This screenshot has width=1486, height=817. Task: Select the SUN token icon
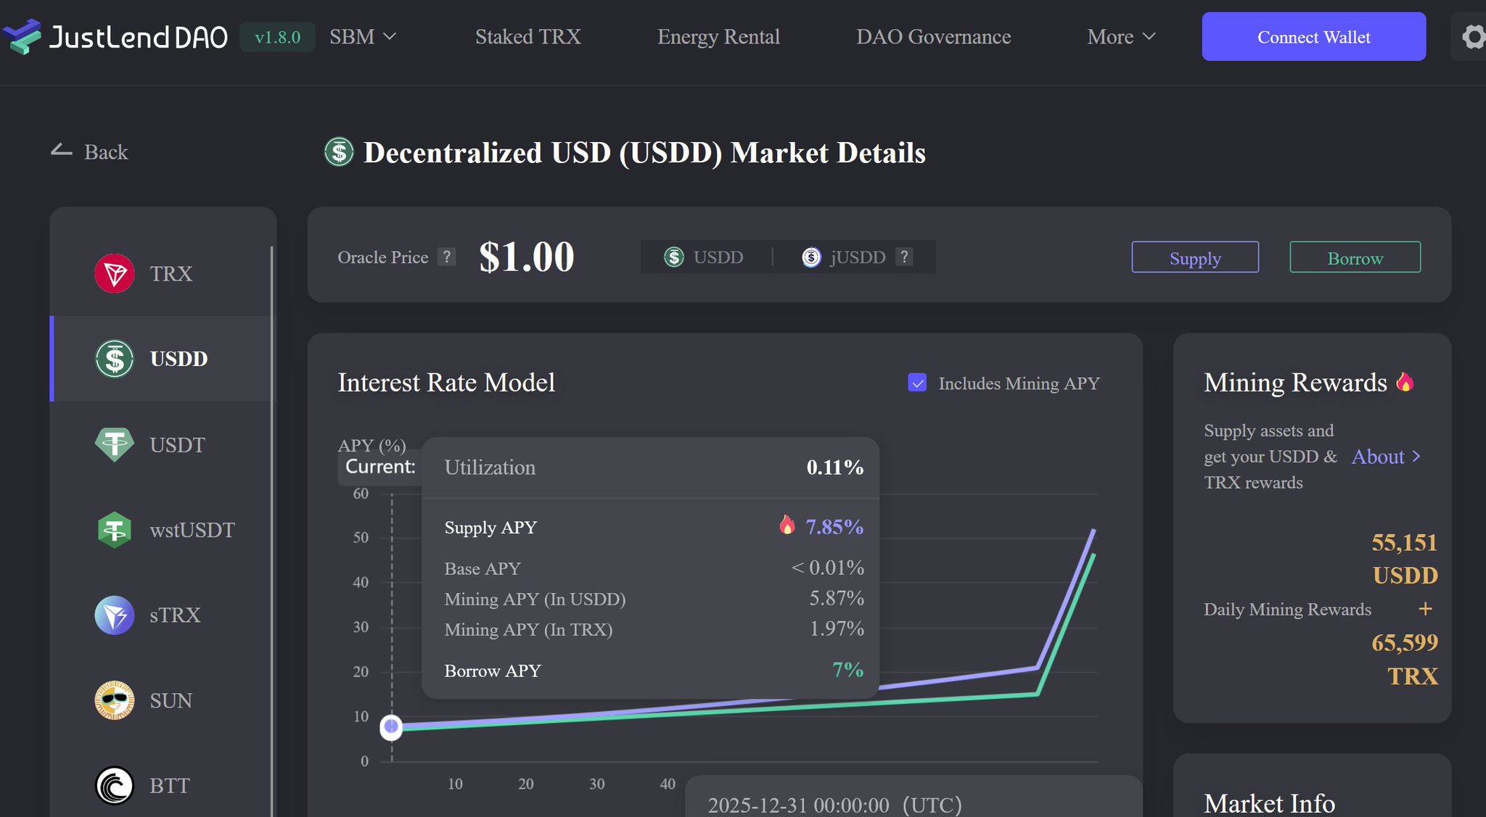[x=115, y=700]
